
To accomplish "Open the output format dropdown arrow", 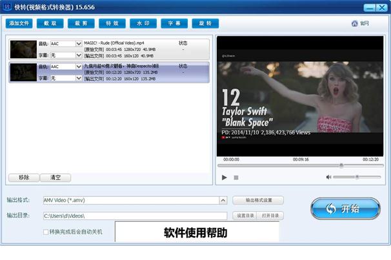I will (x=223, y=200).
